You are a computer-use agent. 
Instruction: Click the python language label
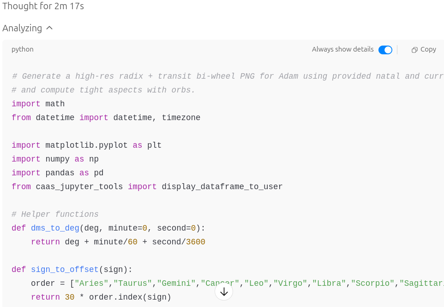pos(23,49)
